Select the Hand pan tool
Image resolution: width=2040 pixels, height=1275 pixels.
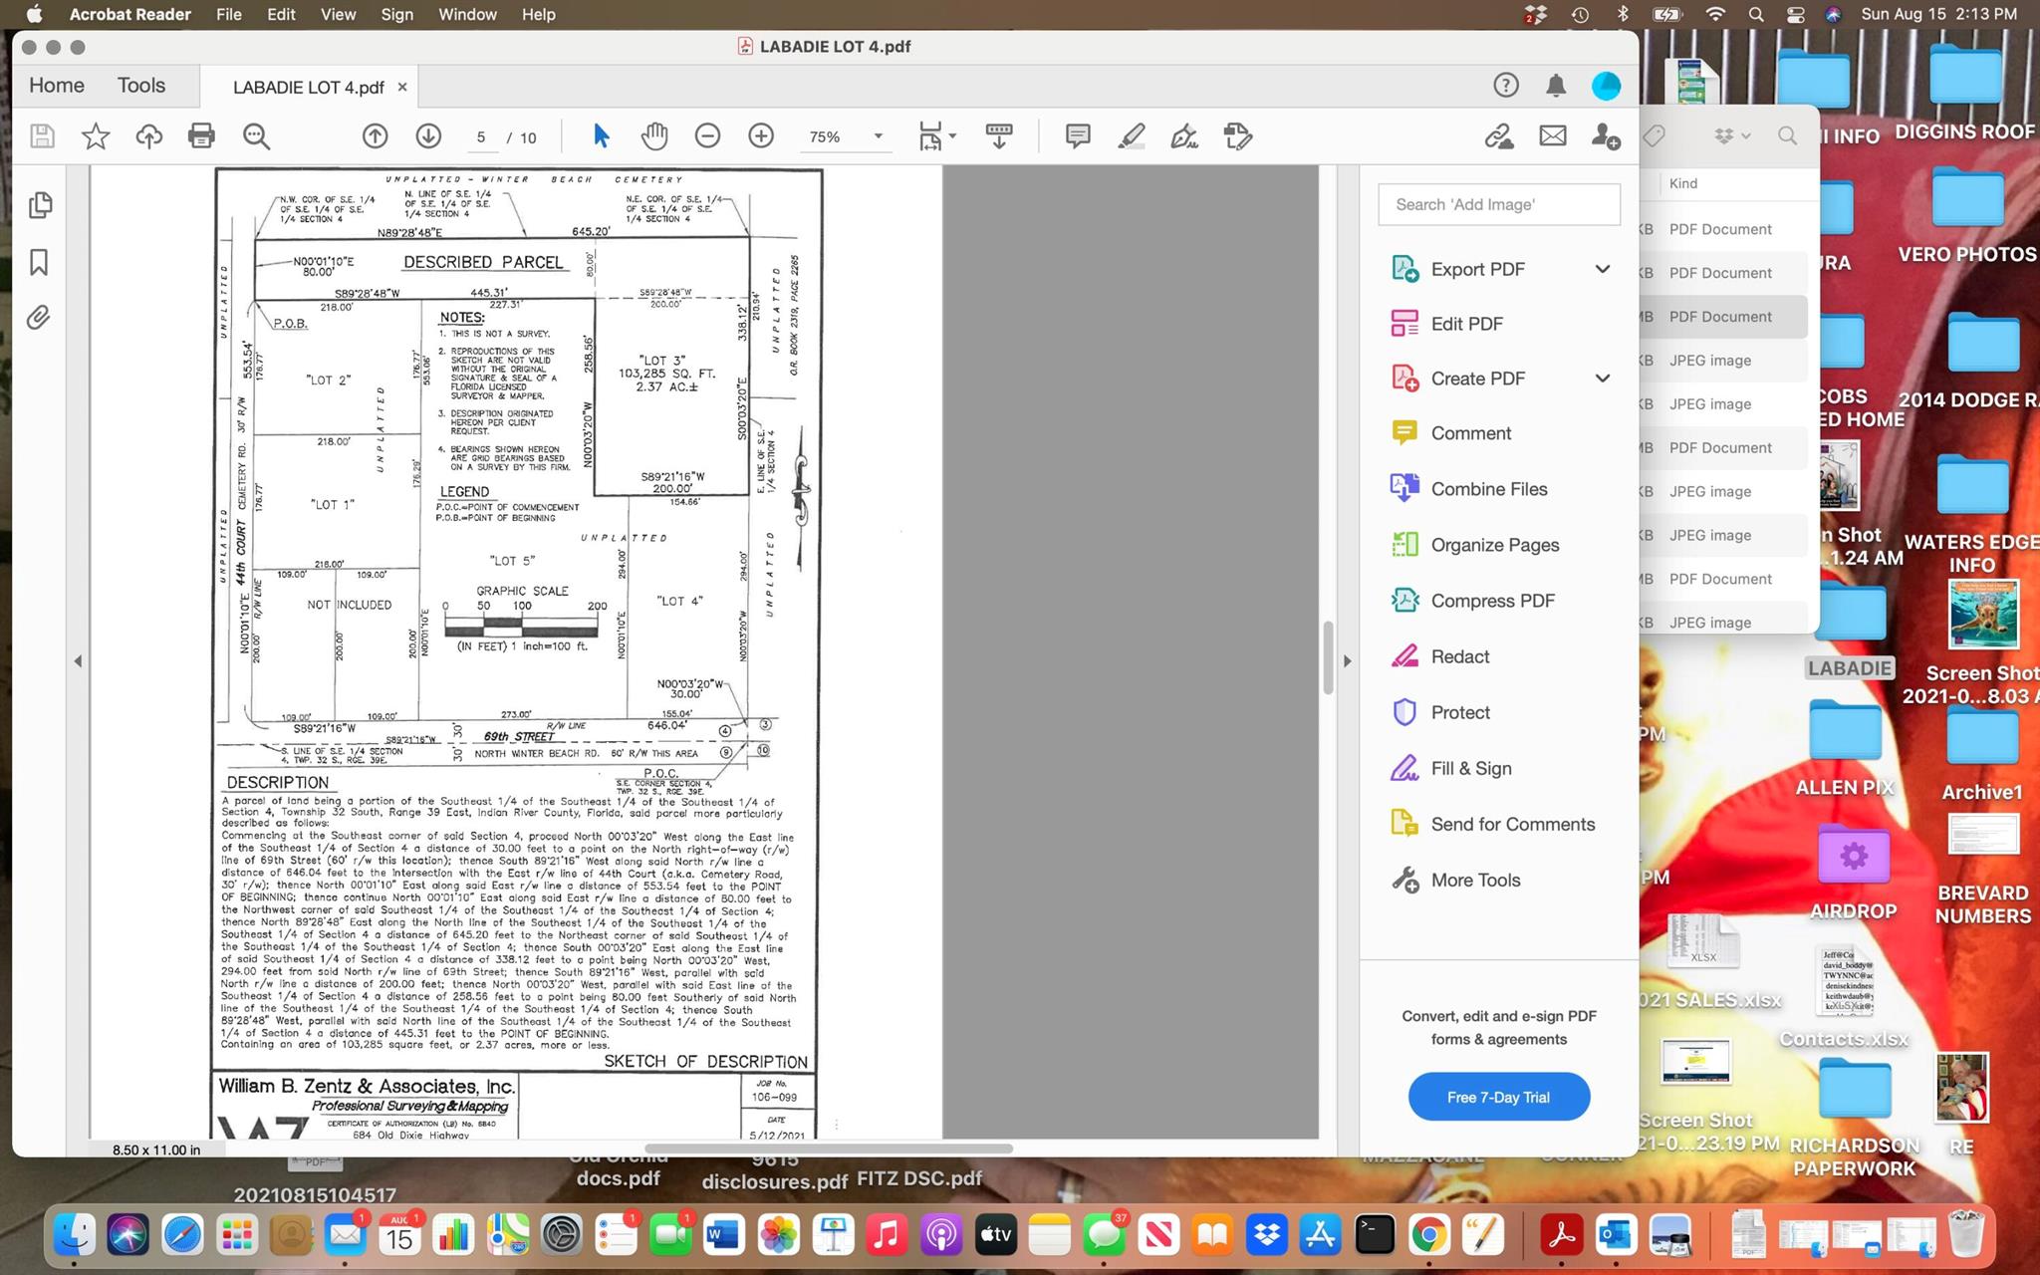653,136
